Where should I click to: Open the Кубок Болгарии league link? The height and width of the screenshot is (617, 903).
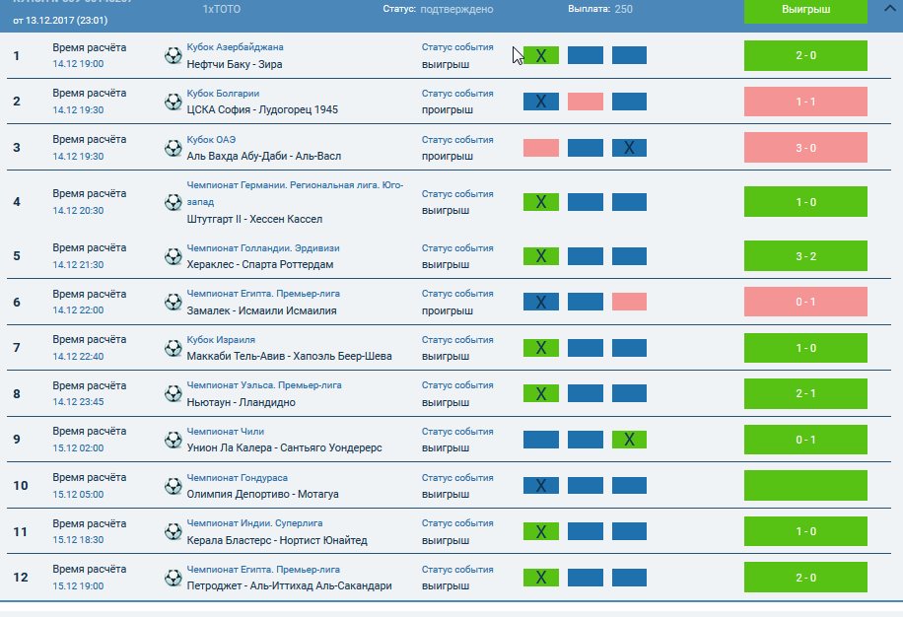[x=223, y=94]
